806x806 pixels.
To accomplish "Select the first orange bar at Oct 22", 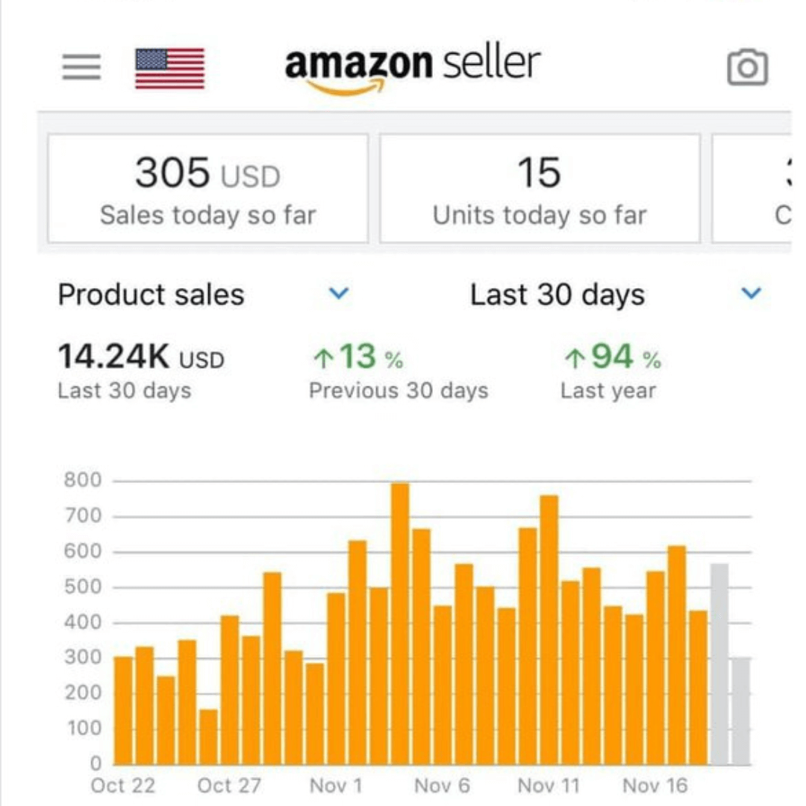I will click(x=123, y=710).
